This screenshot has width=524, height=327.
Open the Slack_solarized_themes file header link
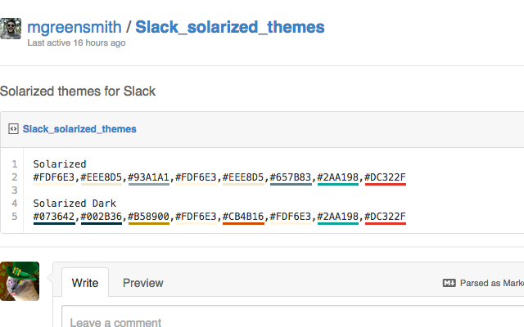coord(79,129)
